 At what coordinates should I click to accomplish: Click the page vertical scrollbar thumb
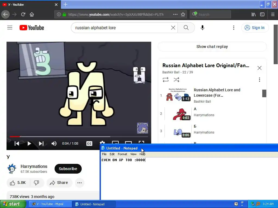(276, 44)
